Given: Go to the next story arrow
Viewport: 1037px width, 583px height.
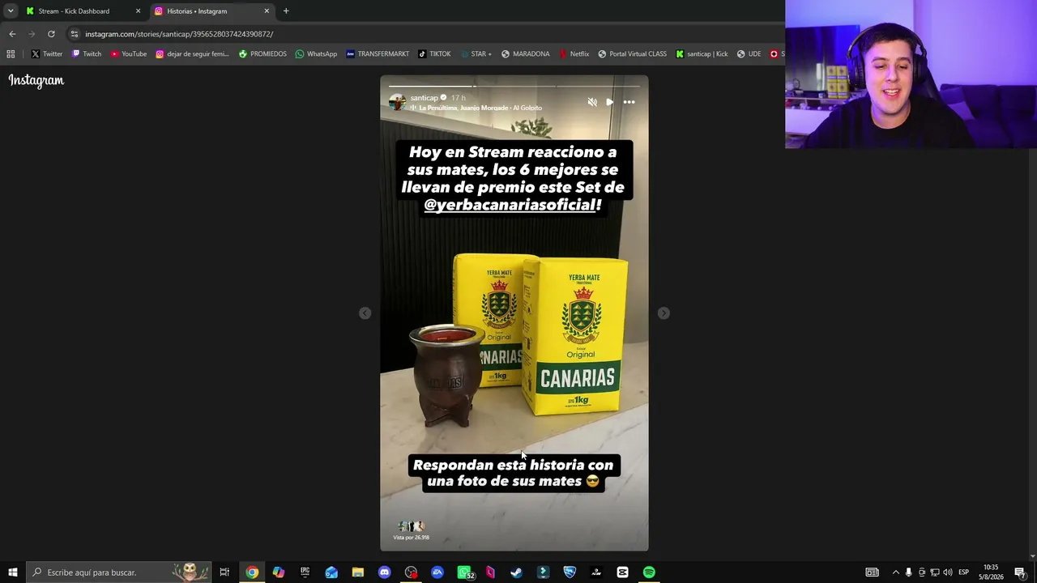Looking at the screenshot, I should (x=664, y=313).
